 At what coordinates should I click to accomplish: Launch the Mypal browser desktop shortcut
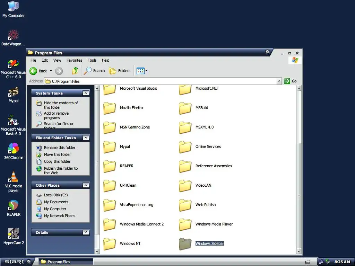[14, 95]
